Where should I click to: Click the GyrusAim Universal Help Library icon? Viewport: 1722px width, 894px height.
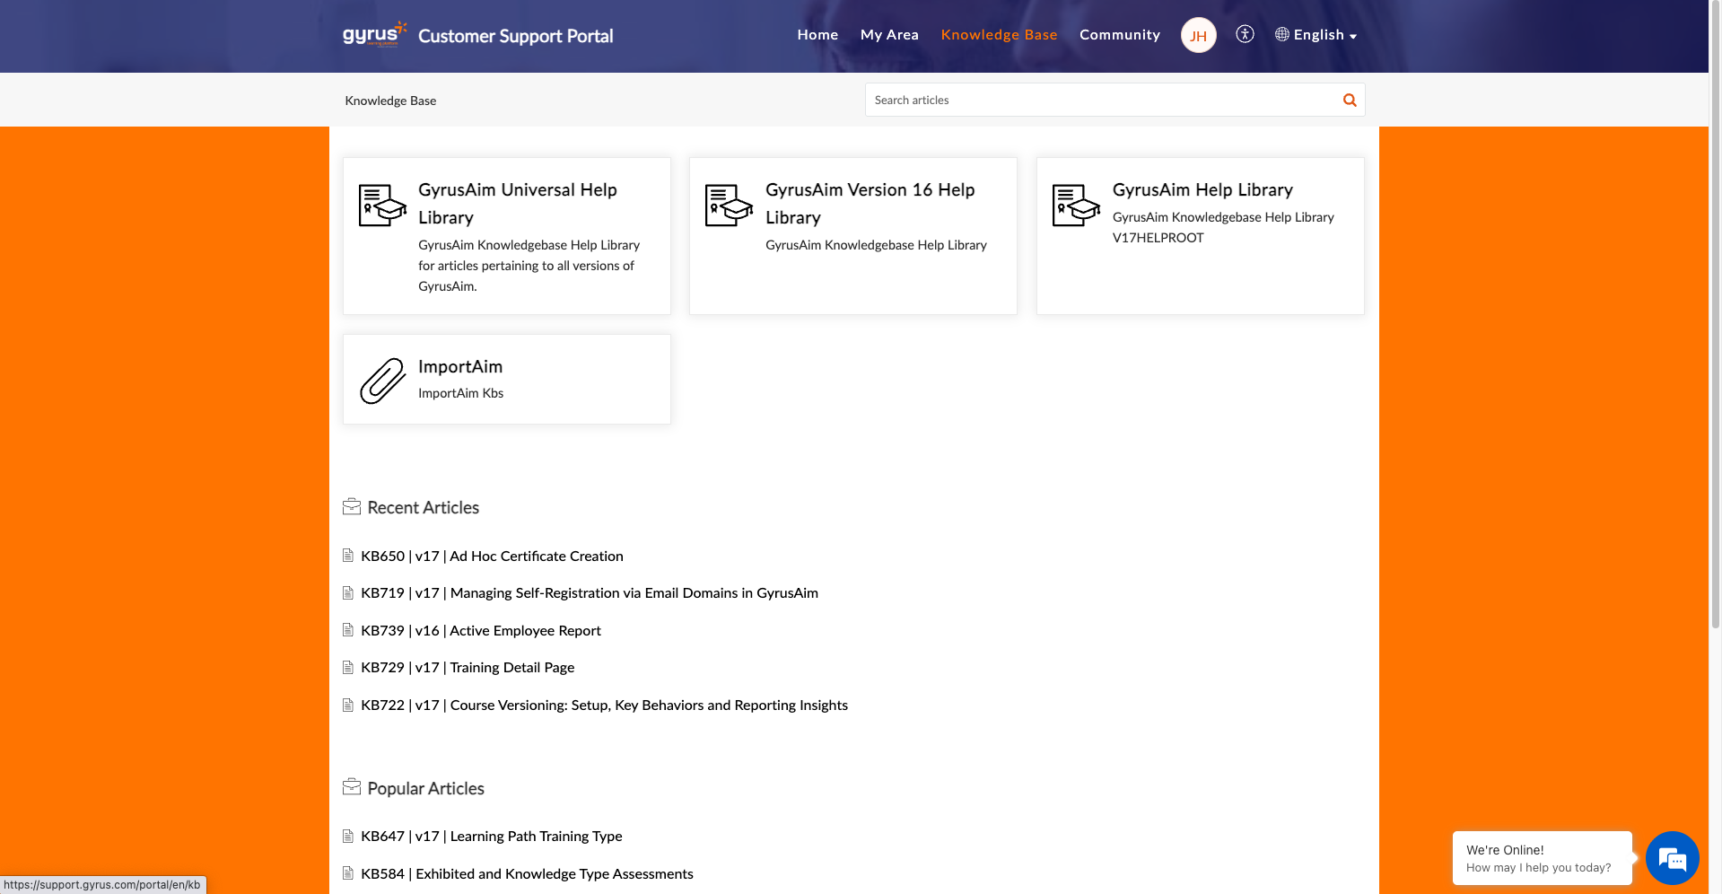tap(382, 206)
